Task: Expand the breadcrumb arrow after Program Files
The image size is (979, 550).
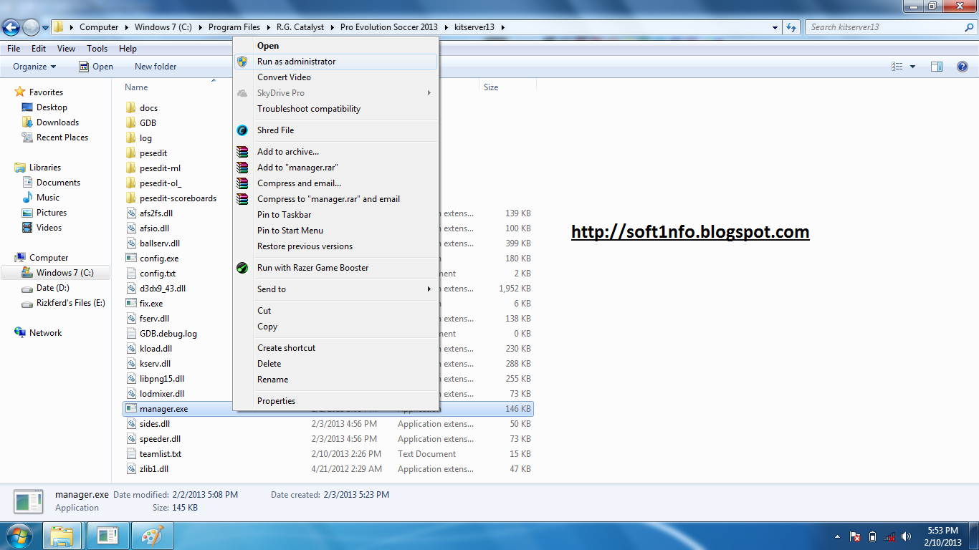Action: 268,27
